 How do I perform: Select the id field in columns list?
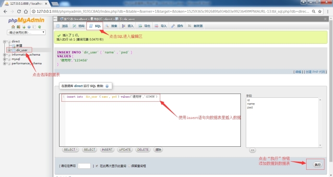click(x=249, y=100)
